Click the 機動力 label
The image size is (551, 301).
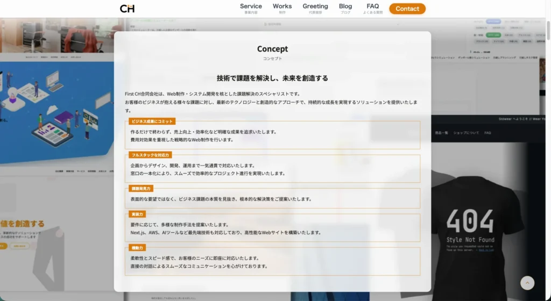[x=137, y=248]
